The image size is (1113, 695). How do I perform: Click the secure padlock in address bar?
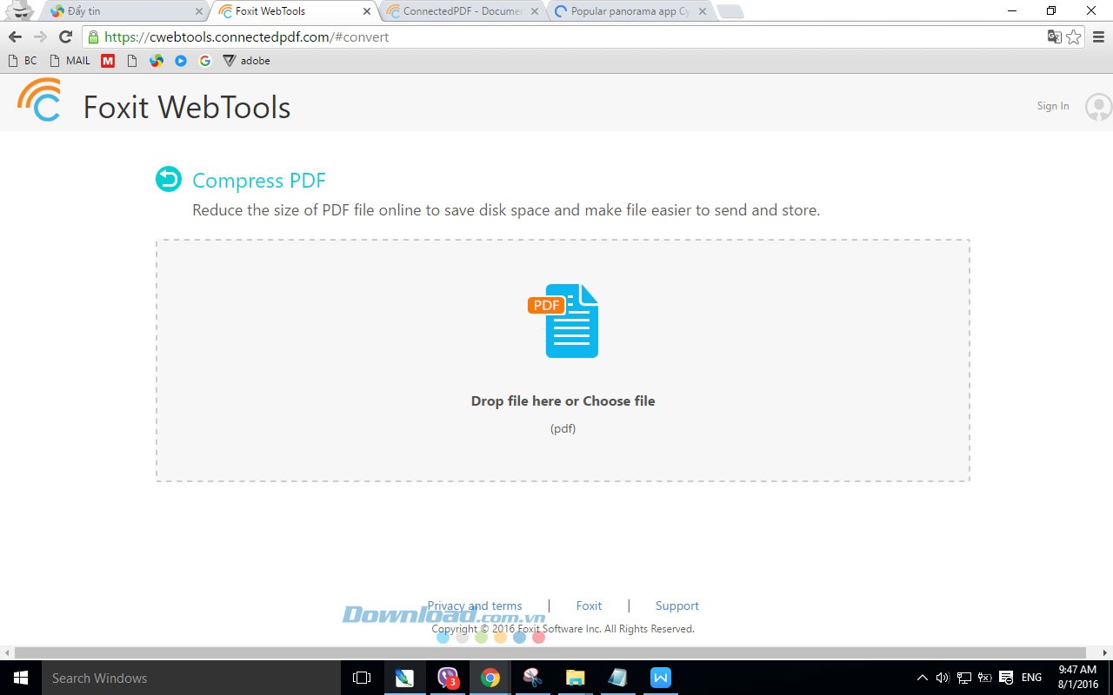click(x=92, y=36)
